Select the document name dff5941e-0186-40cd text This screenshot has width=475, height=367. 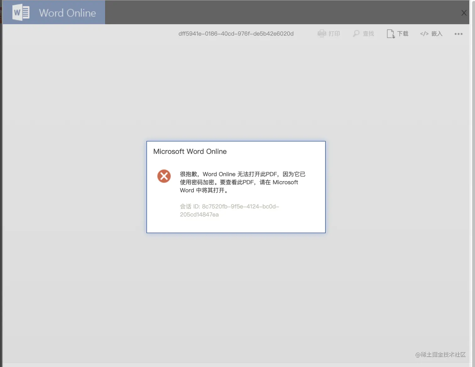(x=236, y=34)
